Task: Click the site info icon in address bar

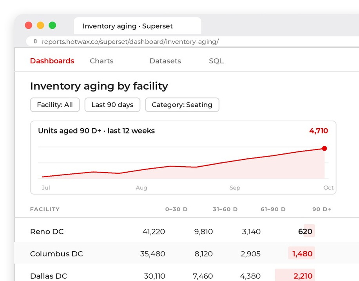Action: click(x=35, y=41)
